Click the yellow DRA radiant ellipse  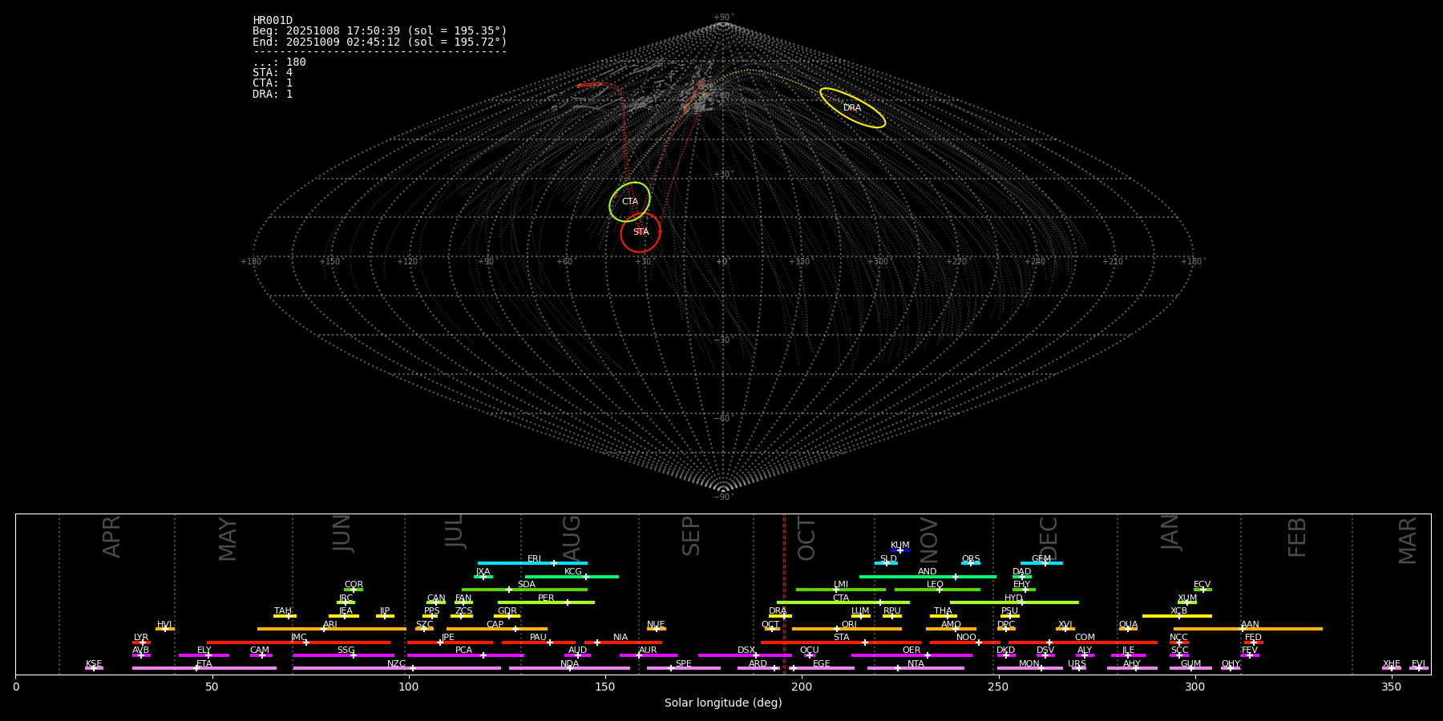pos(852,108)
